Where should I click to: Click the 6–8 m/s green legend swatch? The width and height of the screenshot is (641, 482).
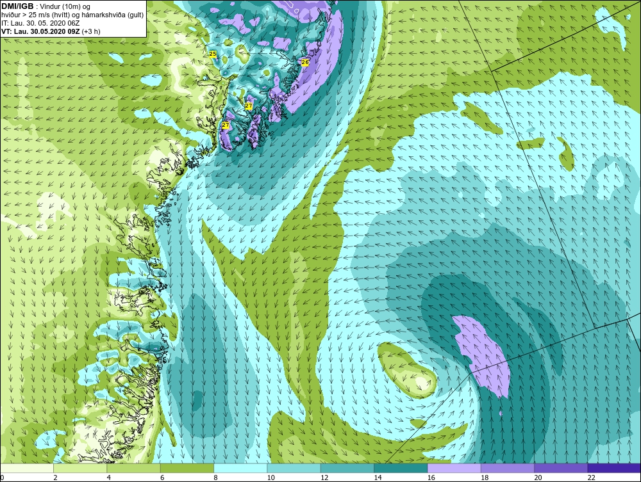click(x=187, y=468)
